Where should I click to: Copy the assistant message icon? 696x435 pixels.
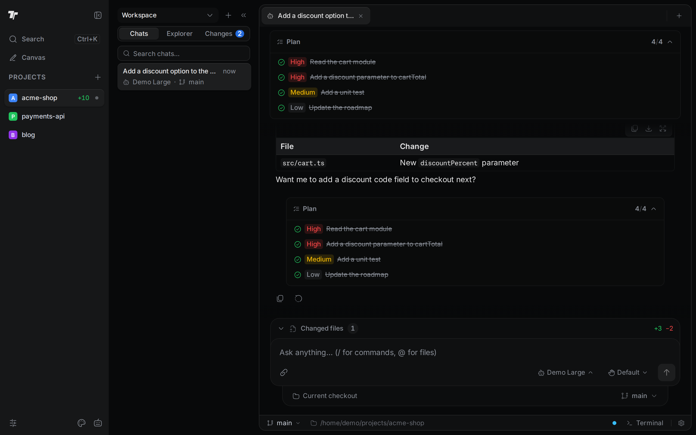tap(280, 299)
